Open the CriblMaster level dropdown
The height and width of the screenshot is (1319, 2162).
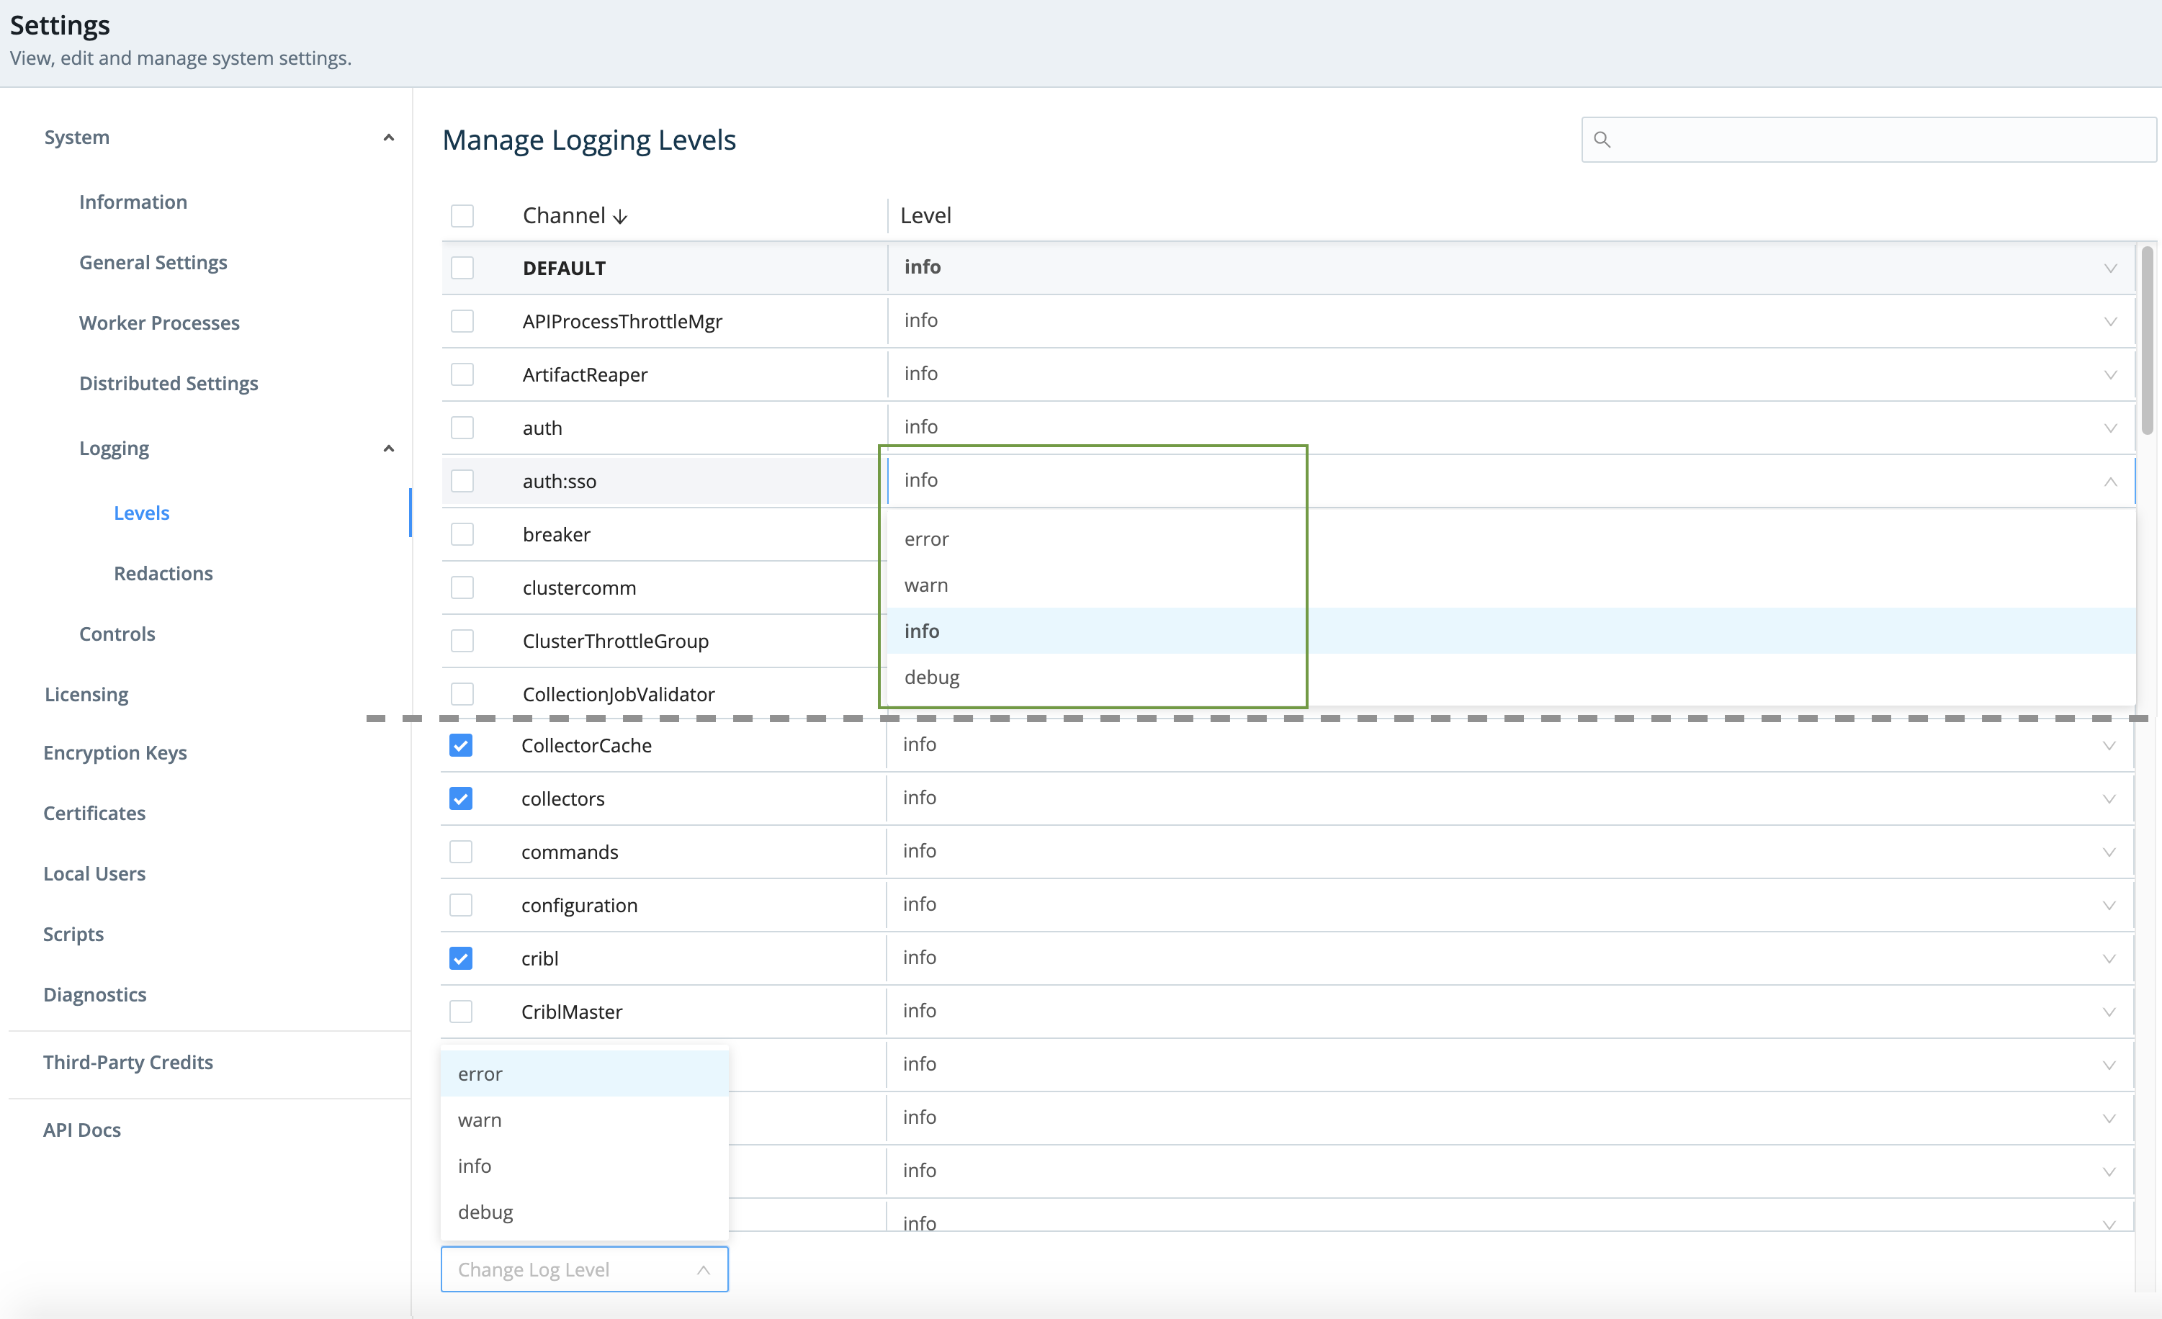(1510, 1012)
